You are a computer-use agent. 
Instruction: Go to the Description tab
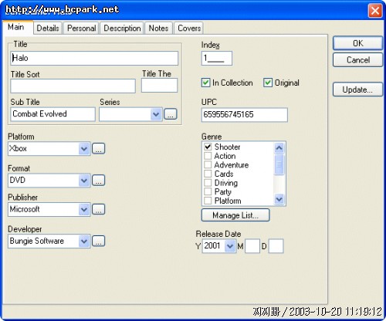click(x=122, y=28)
